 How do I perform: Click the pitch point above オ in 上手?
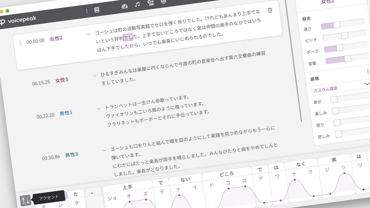(x=129, y=201)
